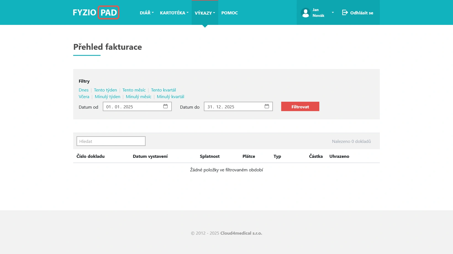Select the VÝKAZY navigation tab
This screenshot has height=254, width=453.
click(205, 13)
